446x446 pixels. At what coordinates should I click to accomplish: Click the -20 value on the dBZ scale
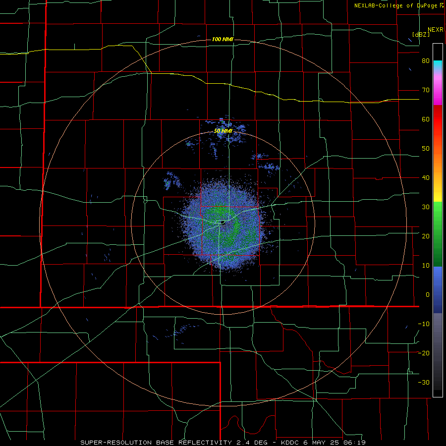[x=424, y=353]
